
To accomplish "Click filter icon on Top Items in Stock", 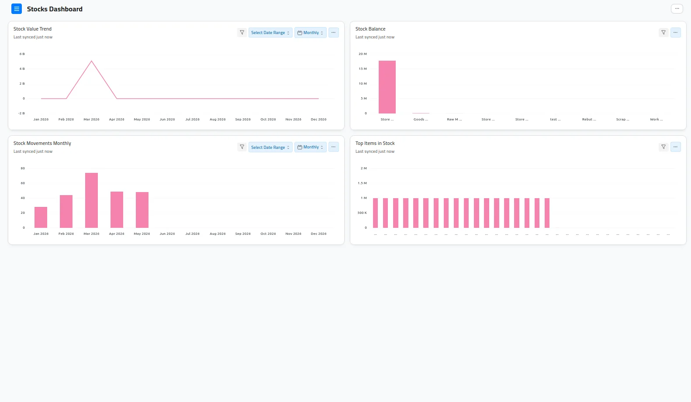I will click(x=663, y=147).
